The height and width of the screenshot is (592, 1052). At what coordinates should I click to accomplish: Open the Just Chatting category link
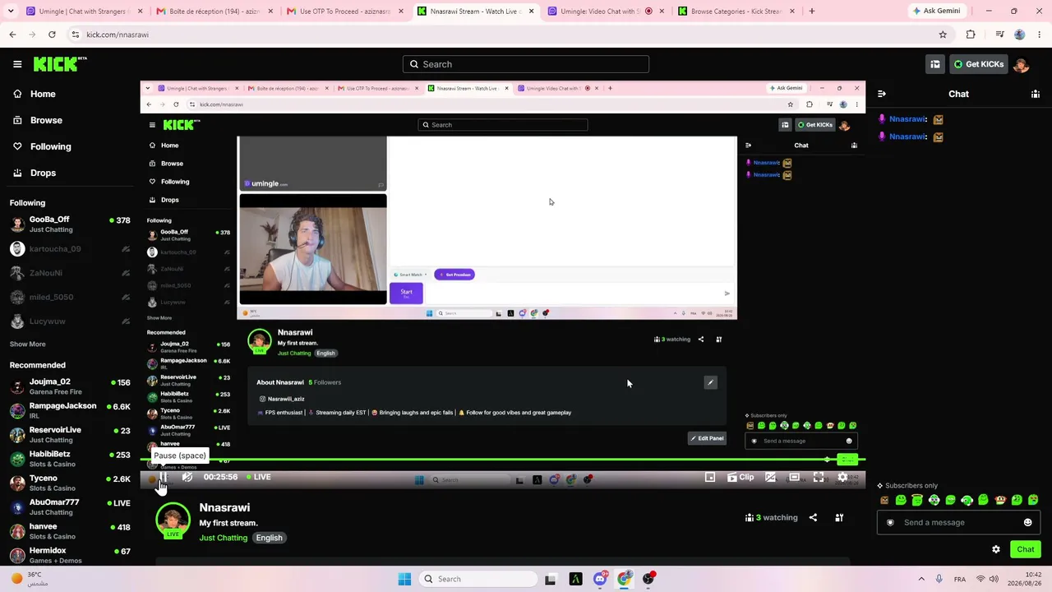pos(223,538)
